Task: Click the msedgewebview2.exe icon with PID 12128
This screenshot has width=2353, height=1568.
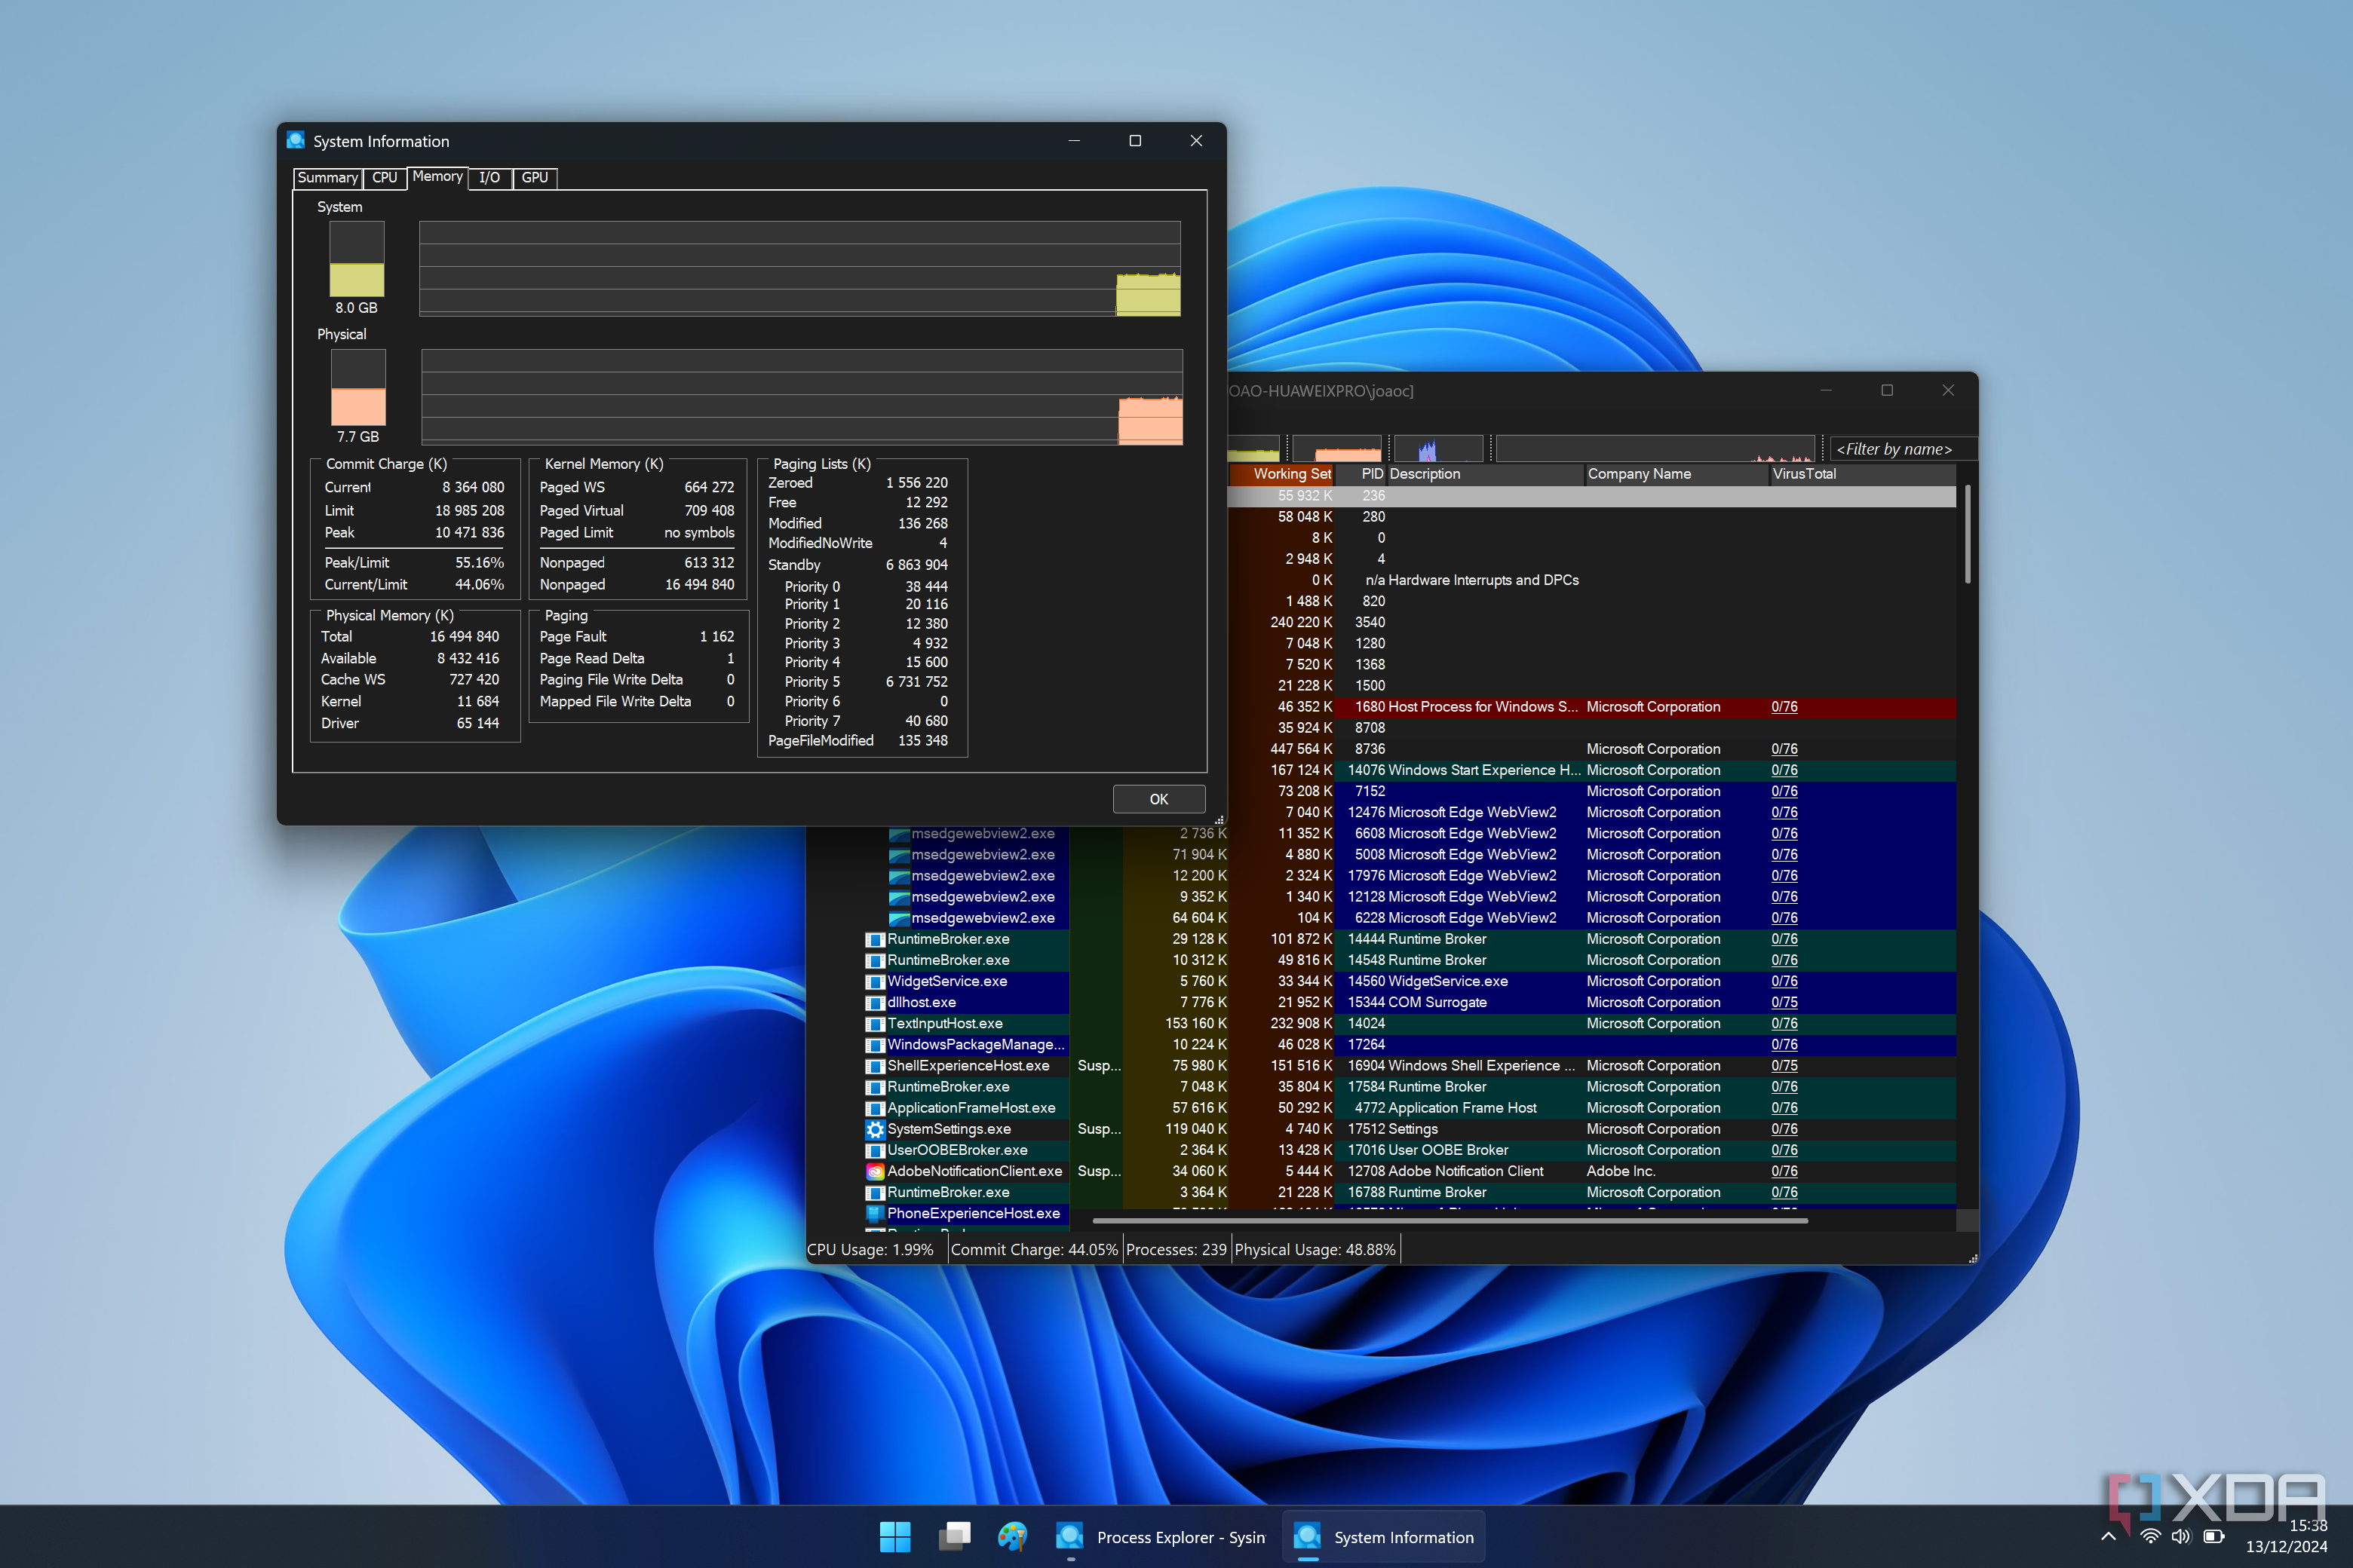Action: (x=898, y=897)
